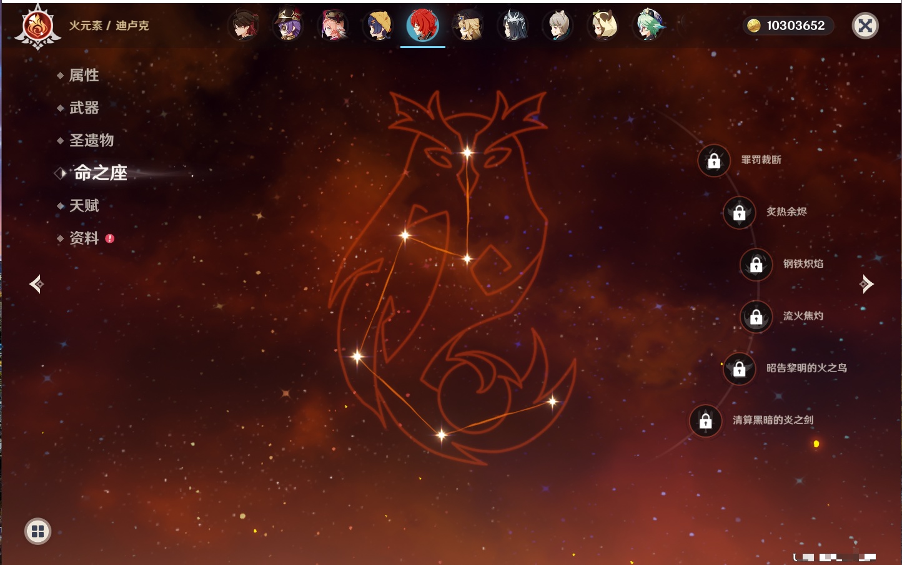Switch to previous character with left arrow
The image size is (902, 565).
point(37,284)
